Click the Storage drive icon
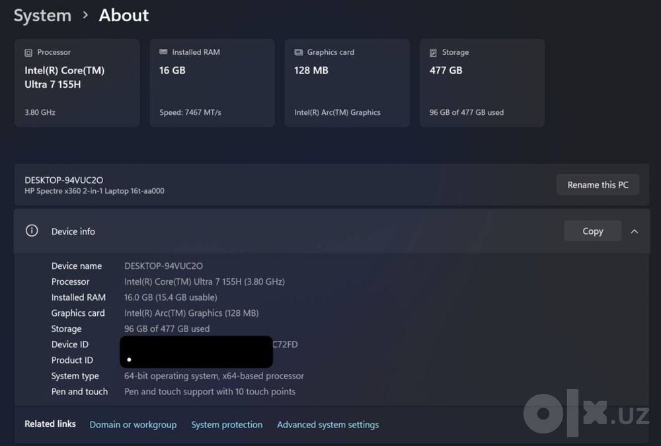 tap(433, 53)
